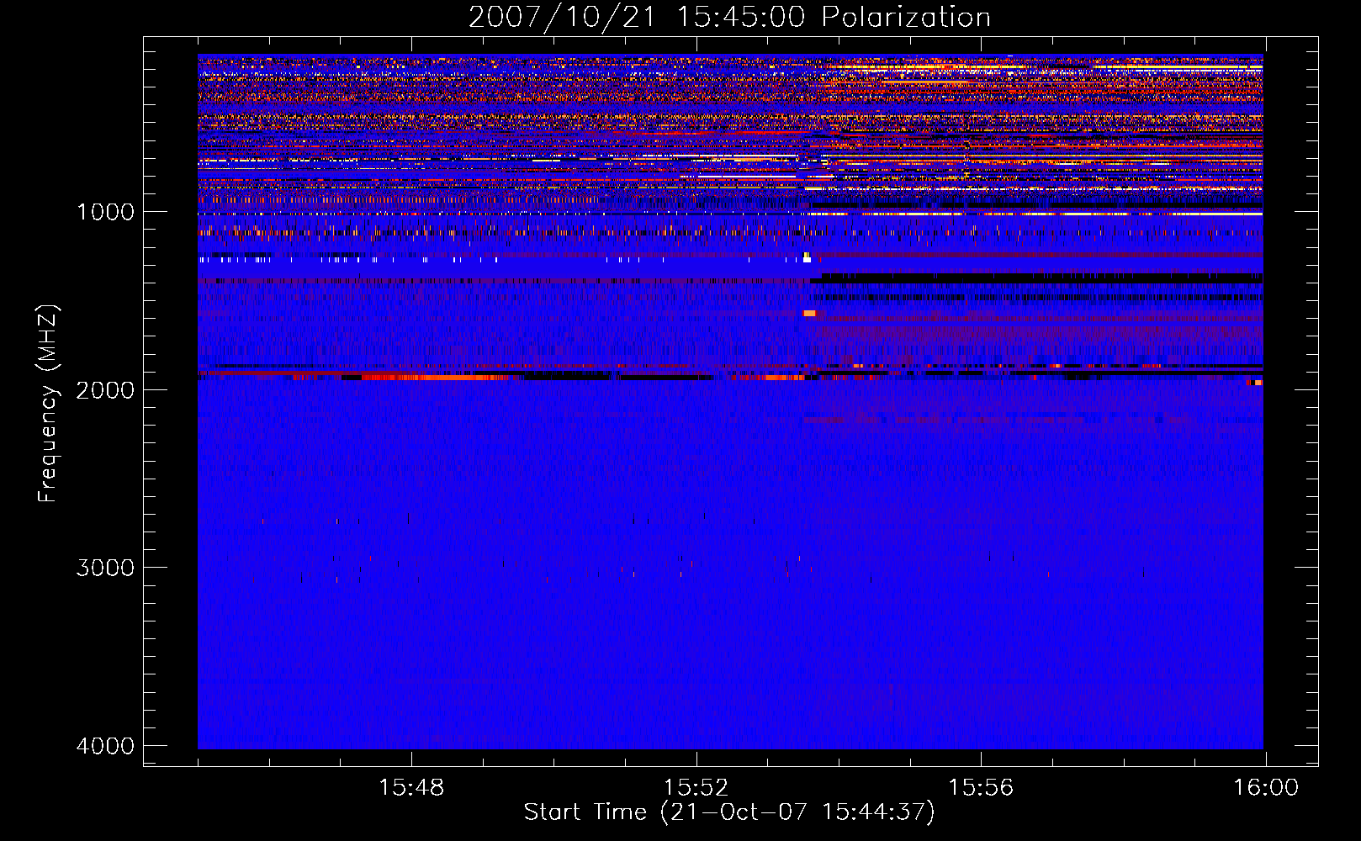Screen dimensions: 1361x841
Task: Select the 1000 frequency tick label
Action: (x=105, y=212)
